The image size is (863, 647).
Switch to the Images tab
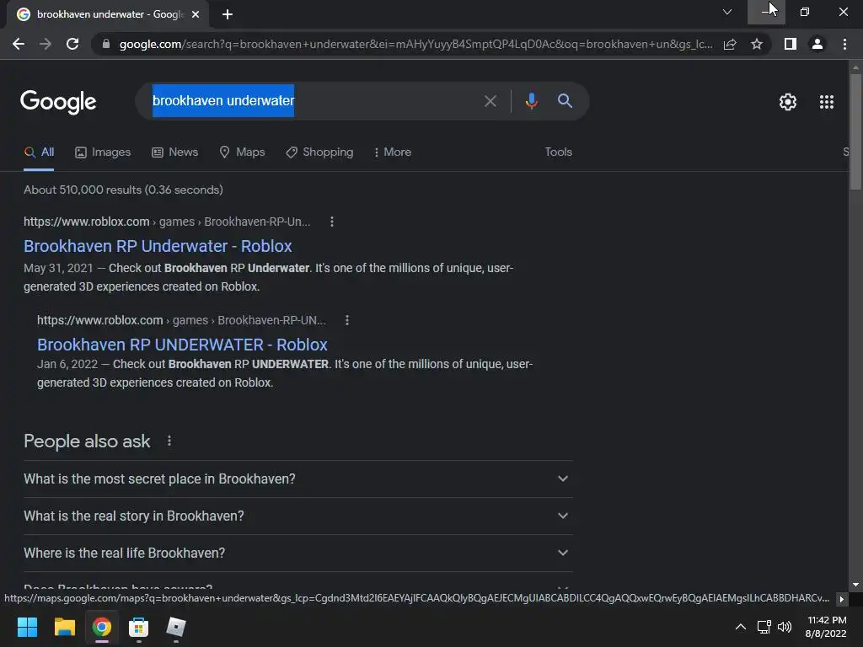pos(103,152)
